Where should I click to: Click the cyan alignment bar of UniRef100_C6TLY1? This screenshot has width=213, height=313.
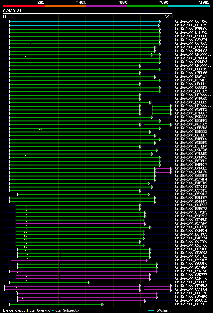click(85, 26)
